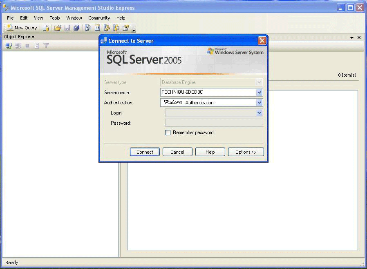Expand the Server name dropdown
Viewport: 367px width, 269px height.
(259, 93)
